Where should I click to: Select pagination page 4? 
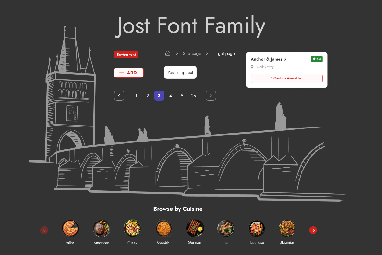coord(171,96)
